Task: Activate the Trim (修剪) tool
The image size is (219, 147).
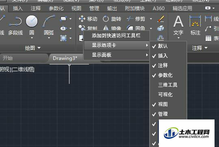Action: click(136, 19)
